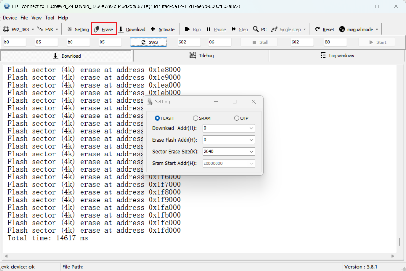406x271 pixels.
Task: Minimize the Setting dialog
Action: click(x=216, y=102)
